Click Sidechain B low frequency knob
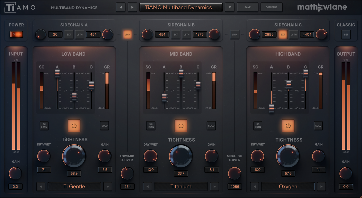This screenshot has height=198, width=362. click(147, 35)
